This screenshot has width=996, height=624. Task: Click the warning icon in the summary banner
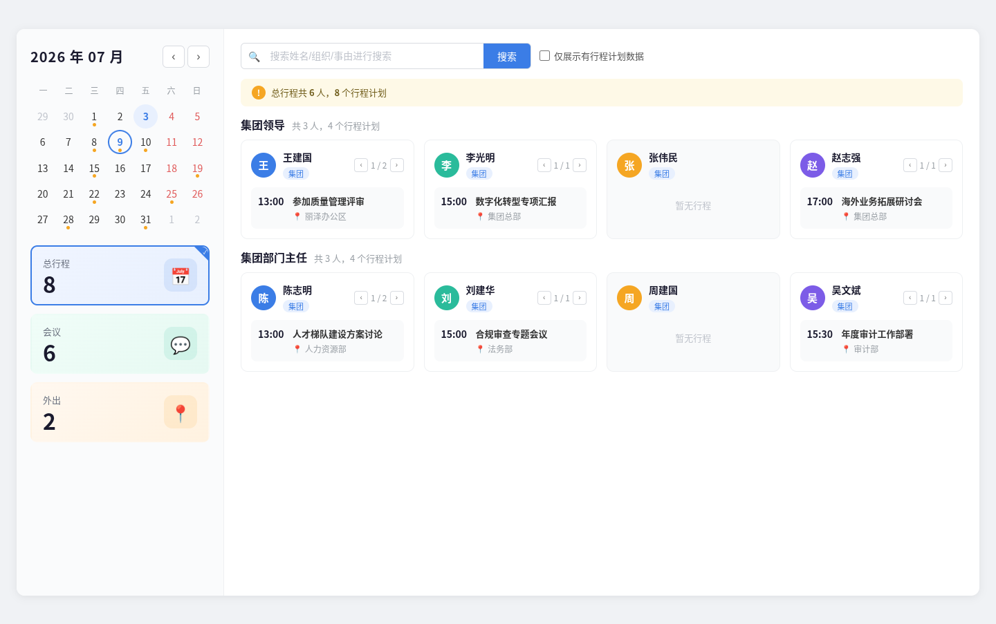pyautogui.click(x=259, y=93)
